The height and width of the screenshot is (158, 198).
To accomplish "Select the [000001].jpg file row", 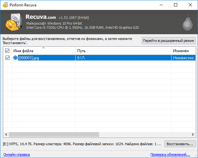I will click(99, 58).
